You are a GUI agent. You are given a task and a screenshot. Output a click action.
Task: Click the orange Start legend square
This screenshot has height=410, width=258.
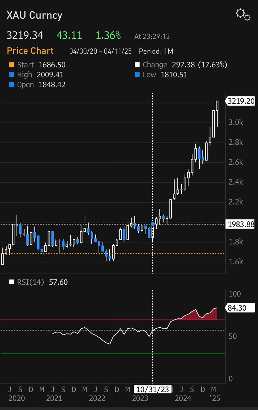click(12, 65)
